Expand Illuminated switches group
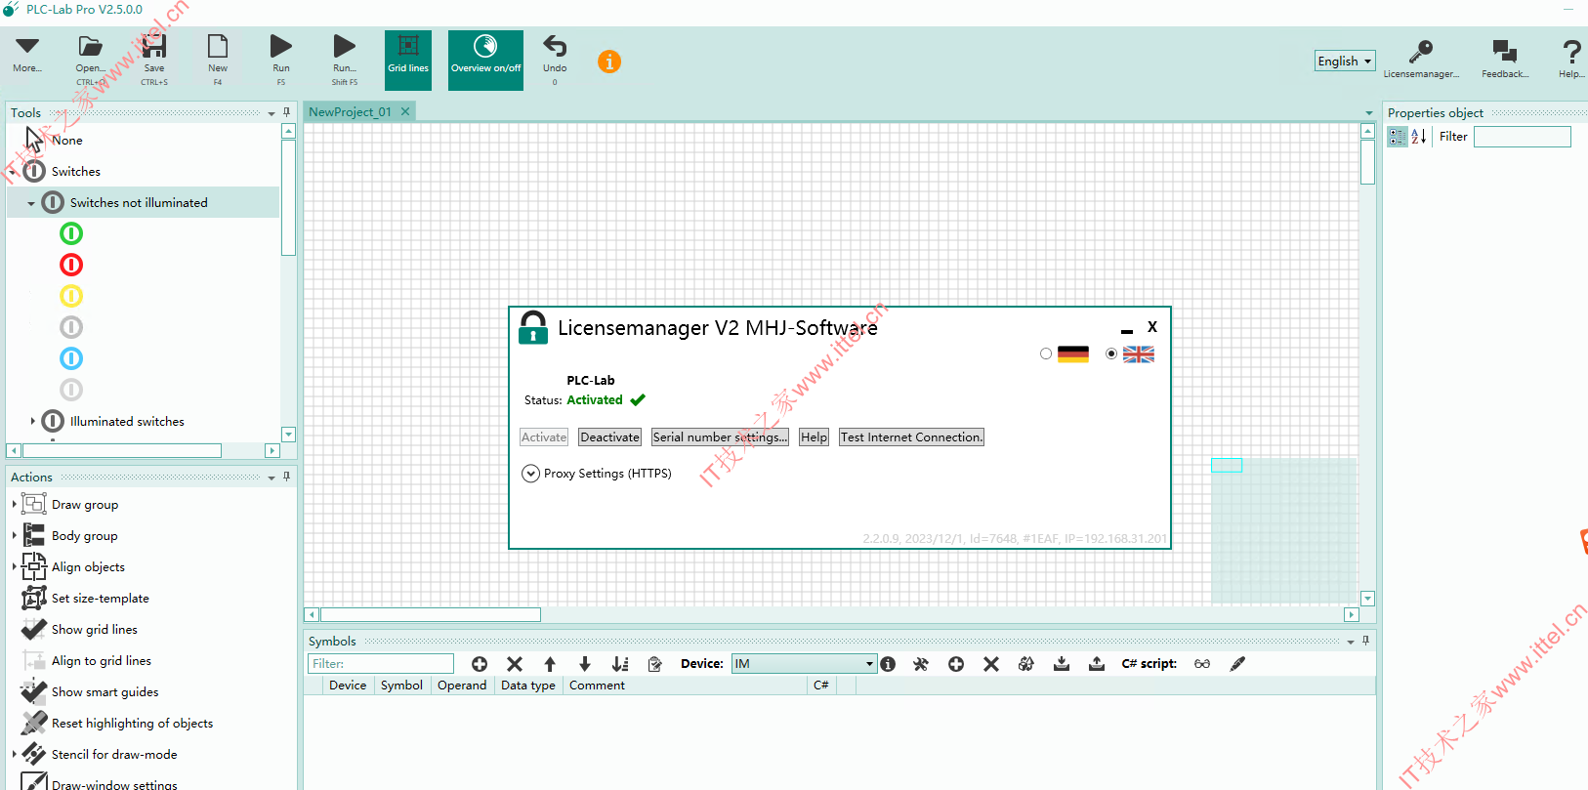 [x=32, y=421]
